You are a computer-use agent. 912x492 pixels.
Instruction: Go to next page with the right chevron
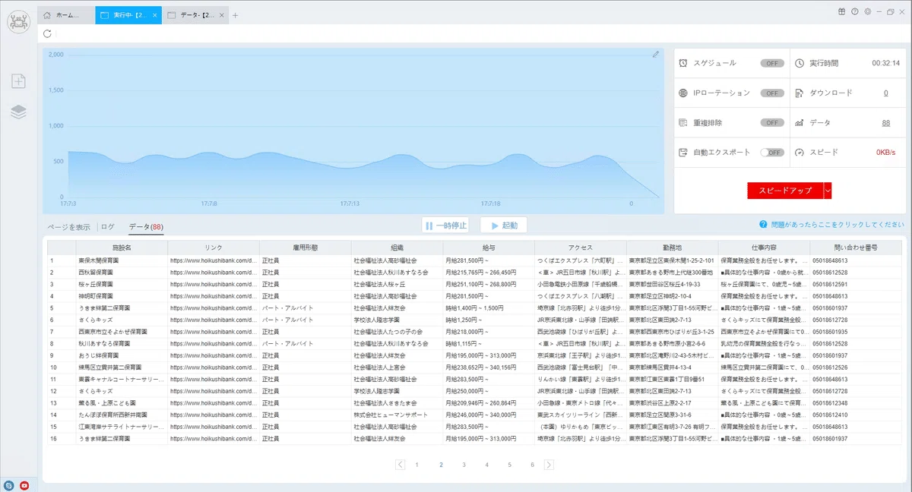click(x=549, y=465)
